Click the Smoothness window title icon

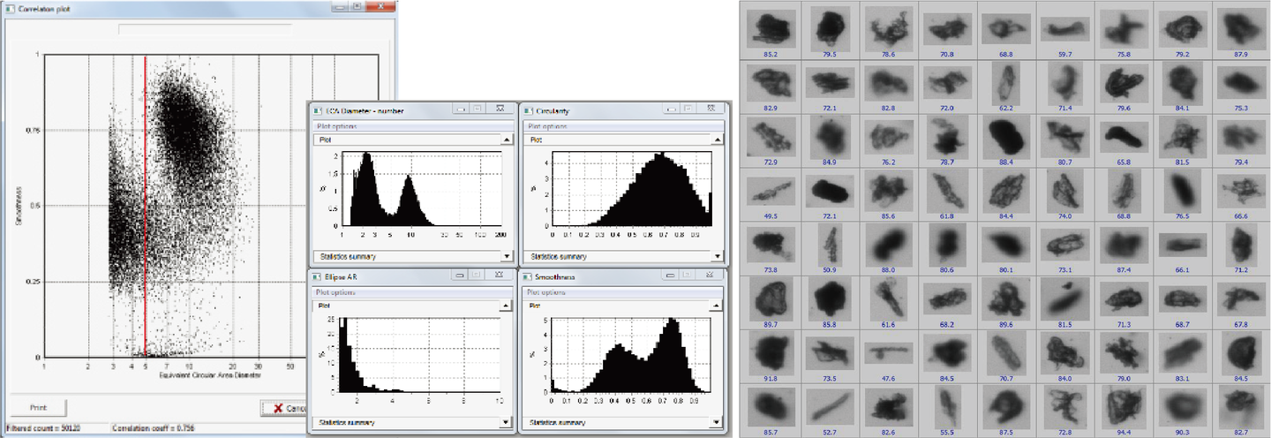[x=527, y=276]
